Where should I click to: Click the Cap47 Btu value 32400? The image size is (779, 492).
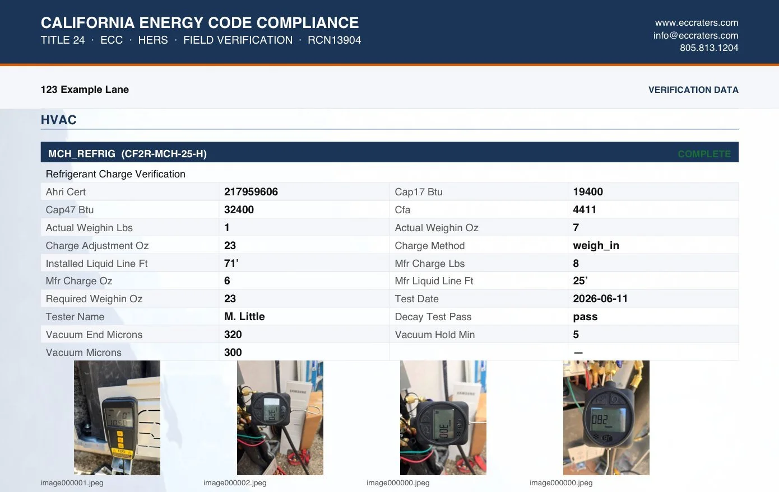tap(239, 210)
